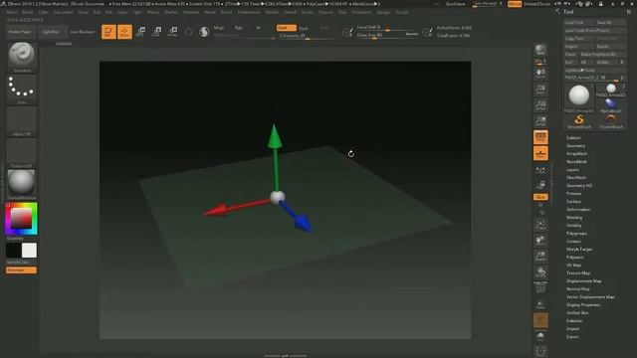The height and width of the screenshot is (358, 637).
Task: Expand the Polygroups subpalette
Action: [576, 234]
